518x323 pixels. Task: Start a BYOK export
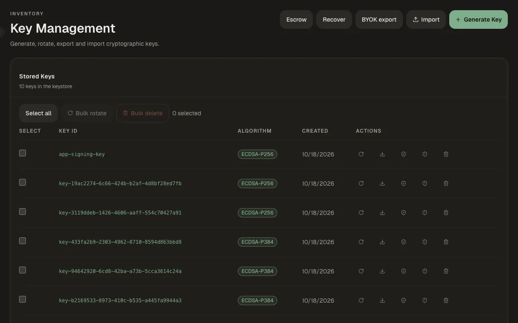tap(379, 19)
